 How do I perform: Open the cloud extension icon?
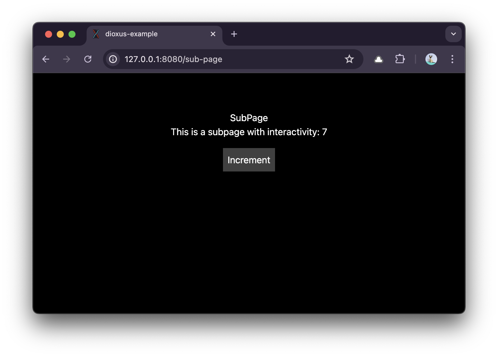click(379, 59)
